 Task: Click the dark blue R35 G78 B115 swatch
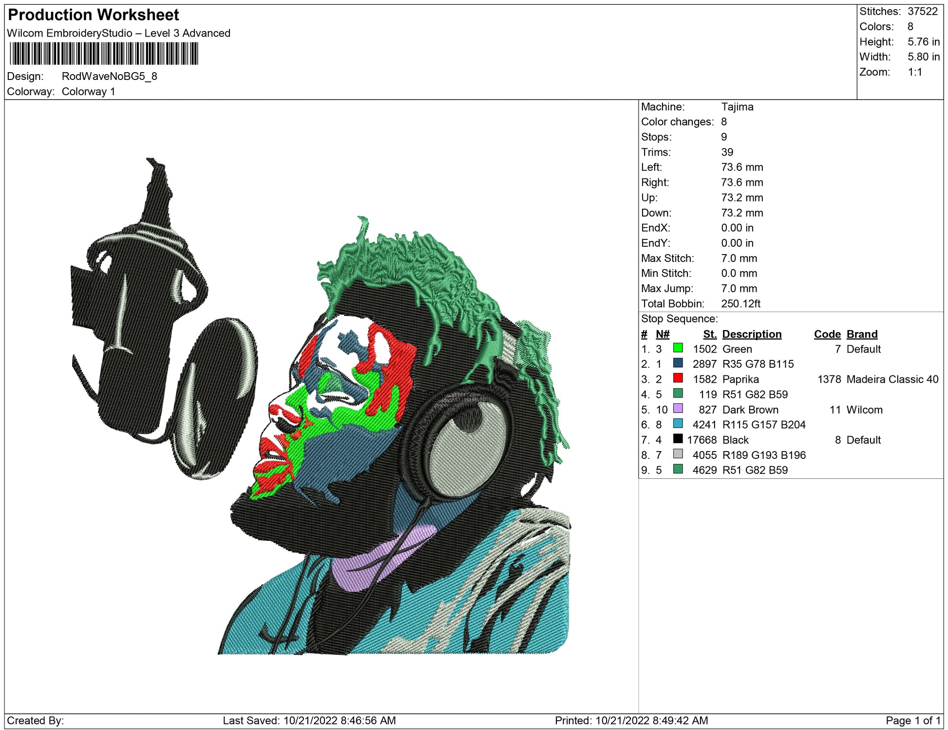point(678,363)
